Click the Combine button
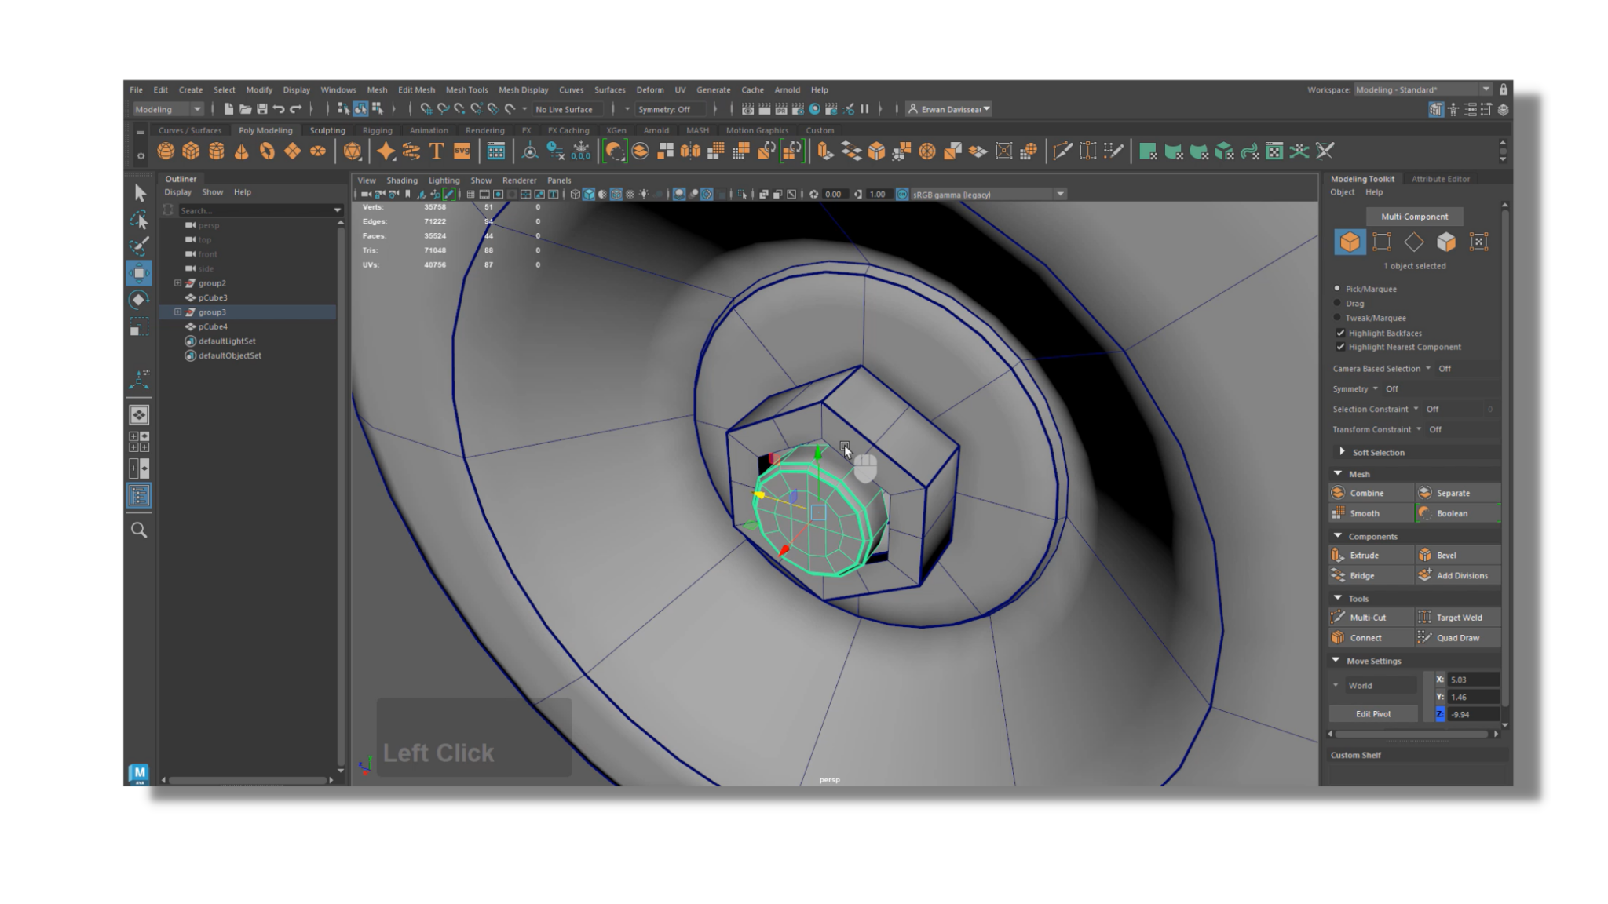The image size is (1608, 904). (1371, 493)
